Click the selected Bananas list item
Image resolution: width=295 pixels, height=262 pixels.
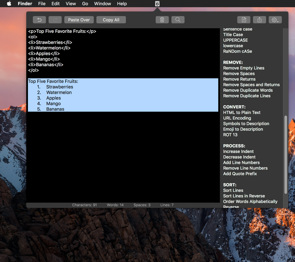point(55,109)
